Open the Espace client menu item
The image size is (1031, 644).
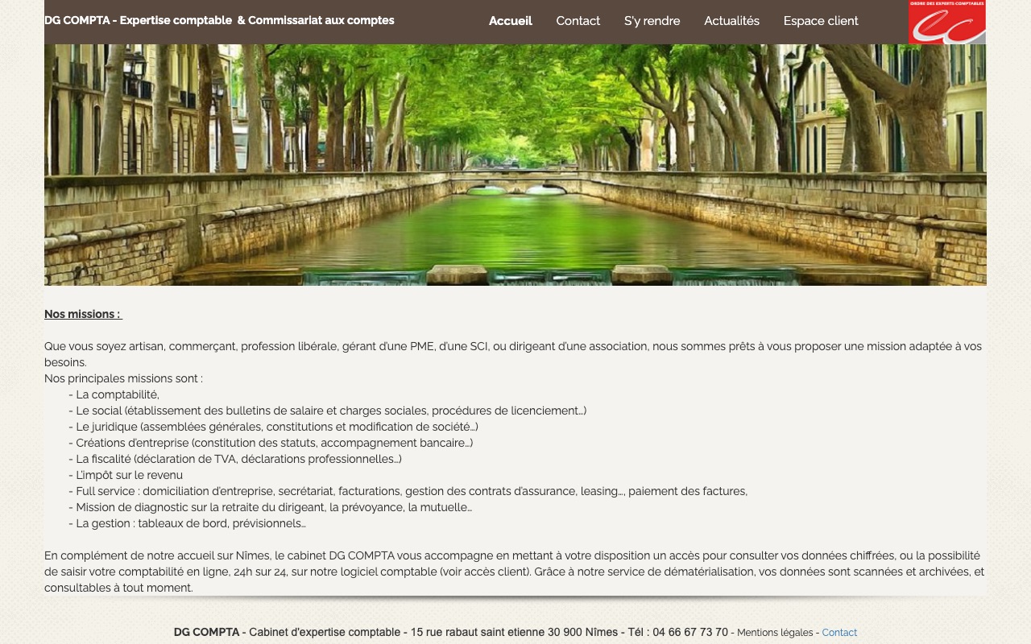click(821, 21)
